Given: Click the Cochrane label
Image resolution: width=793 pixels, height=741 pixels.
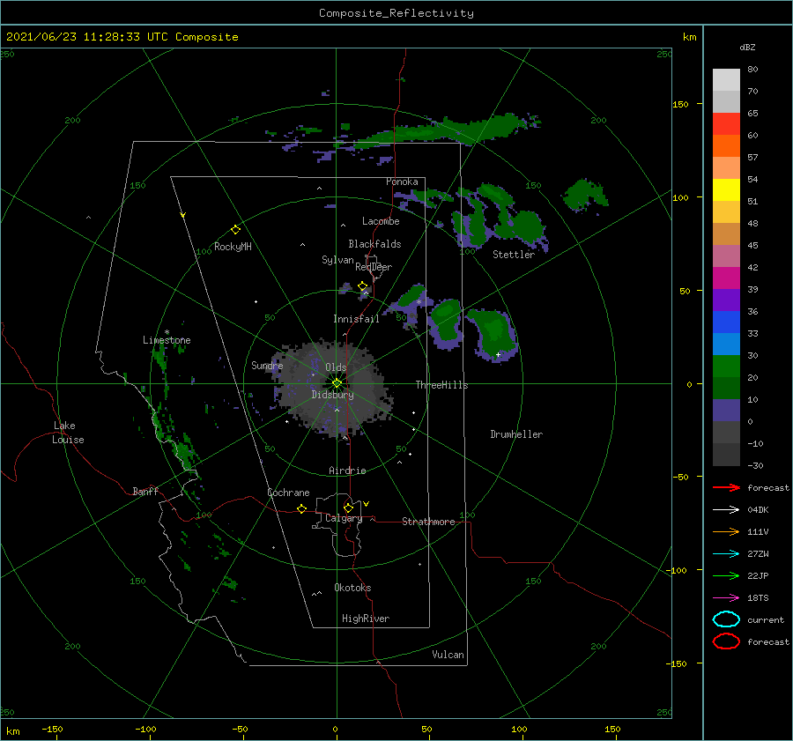Looking at the screenshot, I should 288,493.
